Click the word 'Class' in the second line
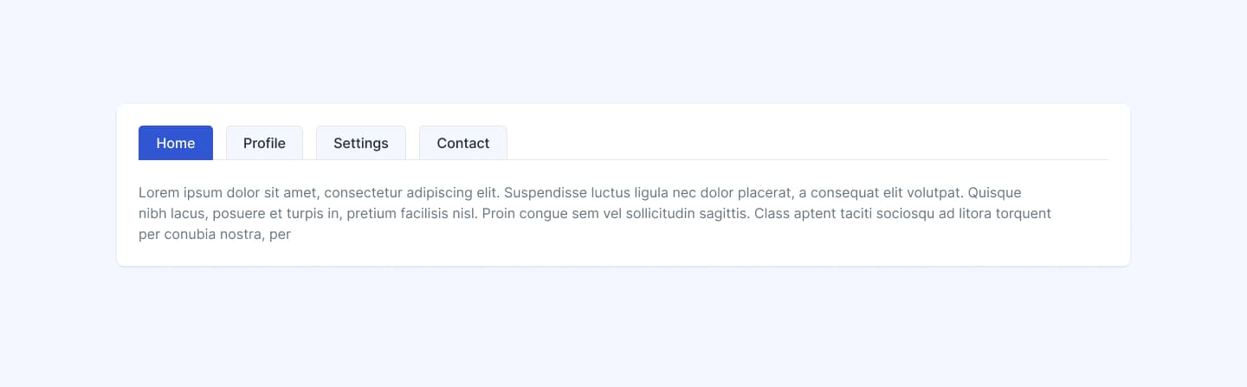 772,213
